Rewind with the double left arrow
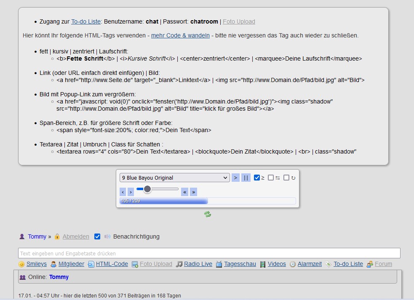This screenshot has width=414, height=300. 184,192
